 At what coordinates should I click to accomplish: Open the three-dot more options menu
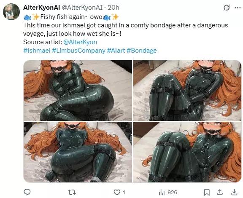[238, 8]
